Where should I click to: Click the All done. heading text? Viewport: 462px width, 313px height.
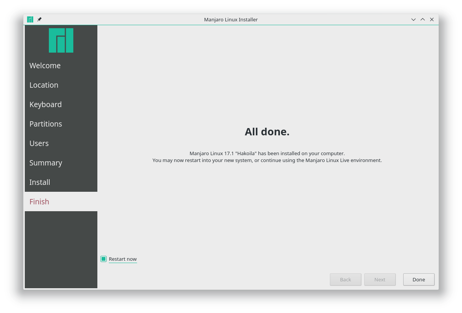pyautogui.click(x=267, y=132)
